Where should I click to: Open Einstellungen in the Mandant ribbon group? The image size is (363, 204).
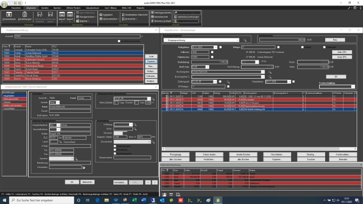point(25,16)
